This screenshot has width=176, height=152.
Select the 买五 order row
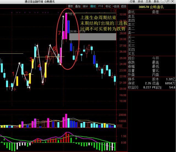[x=152, y=54]
